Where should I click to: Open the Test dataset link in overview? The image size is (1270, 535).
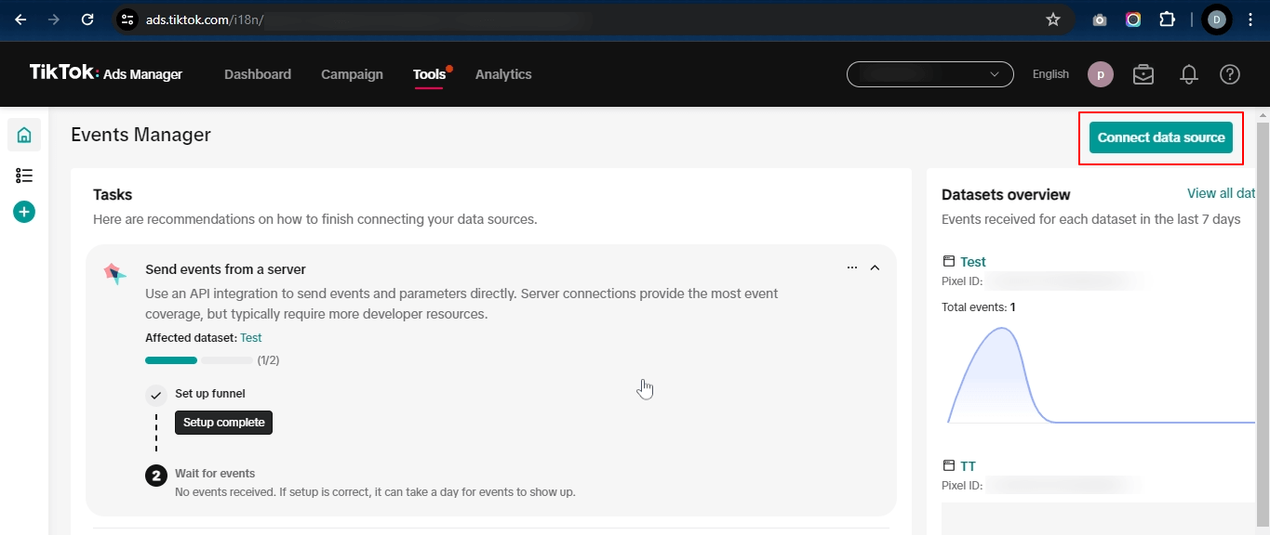click(x=973, y=262)
